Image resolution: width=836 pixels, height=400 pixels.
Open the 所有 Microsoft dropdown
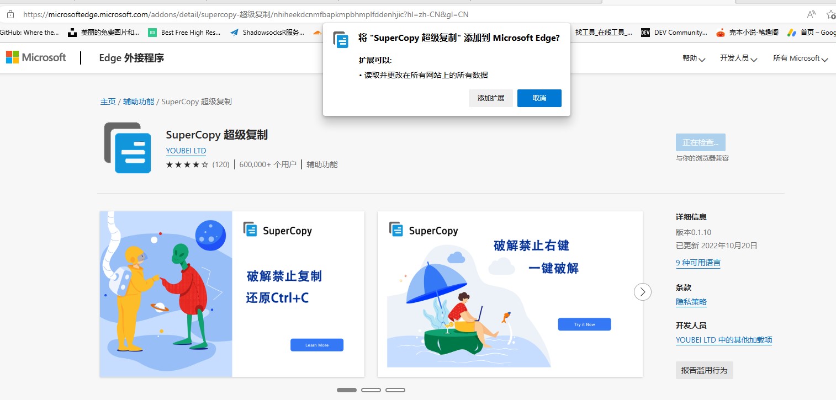pyautogui.click(x=798, y=58)
